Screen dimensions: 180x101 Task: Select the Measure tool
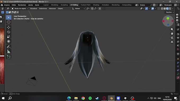pos(9,51)
